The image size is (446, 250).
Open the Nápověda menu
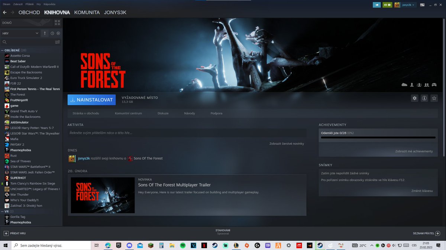tap(49, 4)
